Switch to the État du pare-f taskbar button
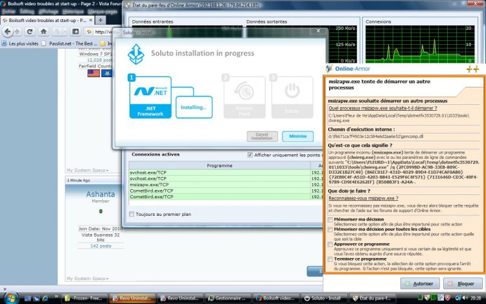 click(x=372, y=298)
